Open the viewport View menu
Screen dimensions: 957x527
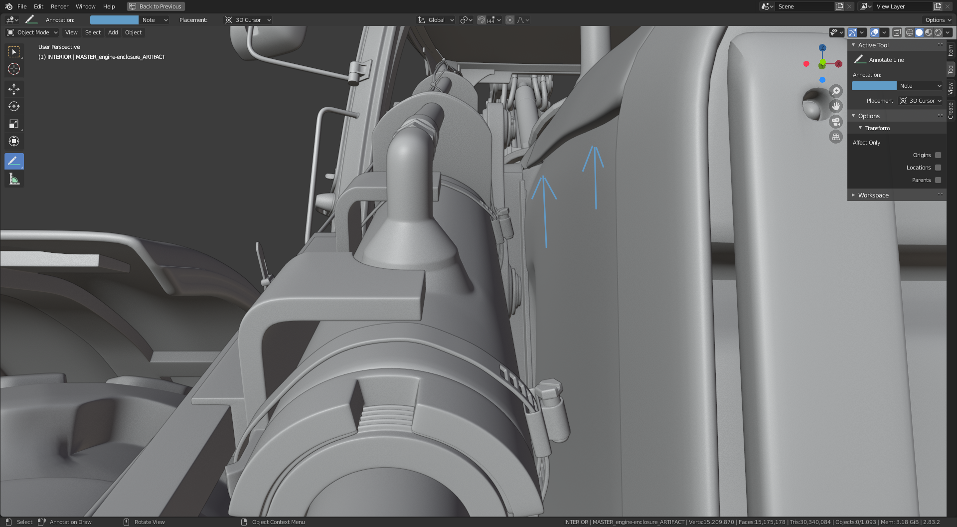tap(71, 32)
